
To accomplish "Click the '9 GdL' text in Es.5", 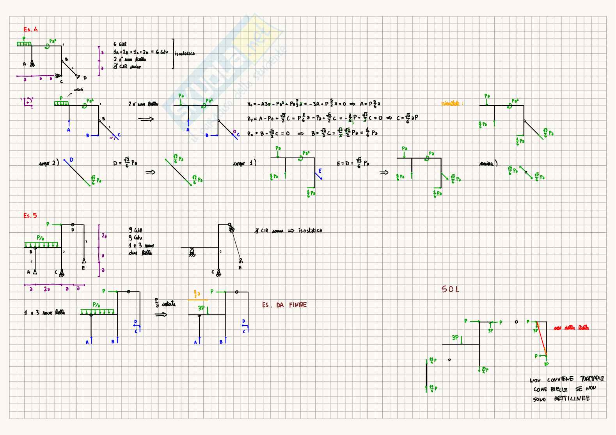I will [x=135, y=231].
